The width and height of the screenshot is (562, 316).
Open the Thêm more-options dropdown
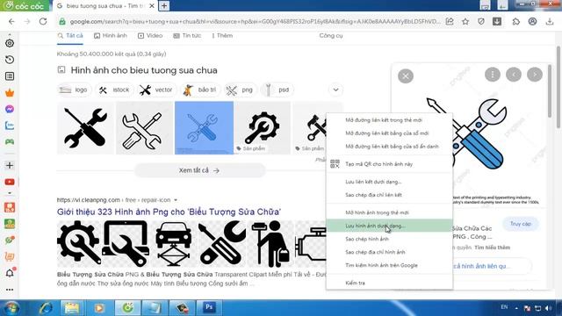coord(222,35)
